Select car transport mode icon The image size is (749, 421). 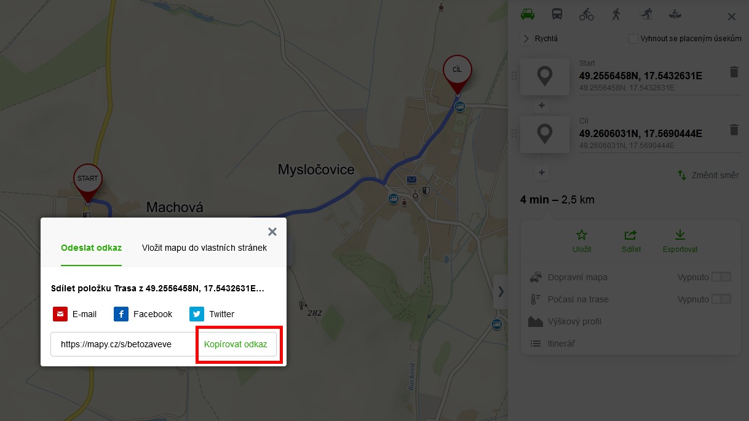point(527,14)
